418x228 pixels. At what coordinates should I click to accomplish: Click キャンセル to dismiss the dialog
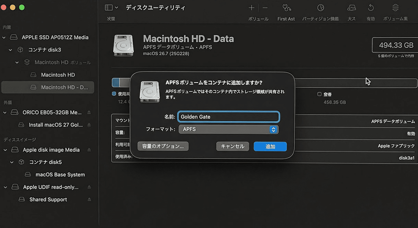[x=232, y=146]
